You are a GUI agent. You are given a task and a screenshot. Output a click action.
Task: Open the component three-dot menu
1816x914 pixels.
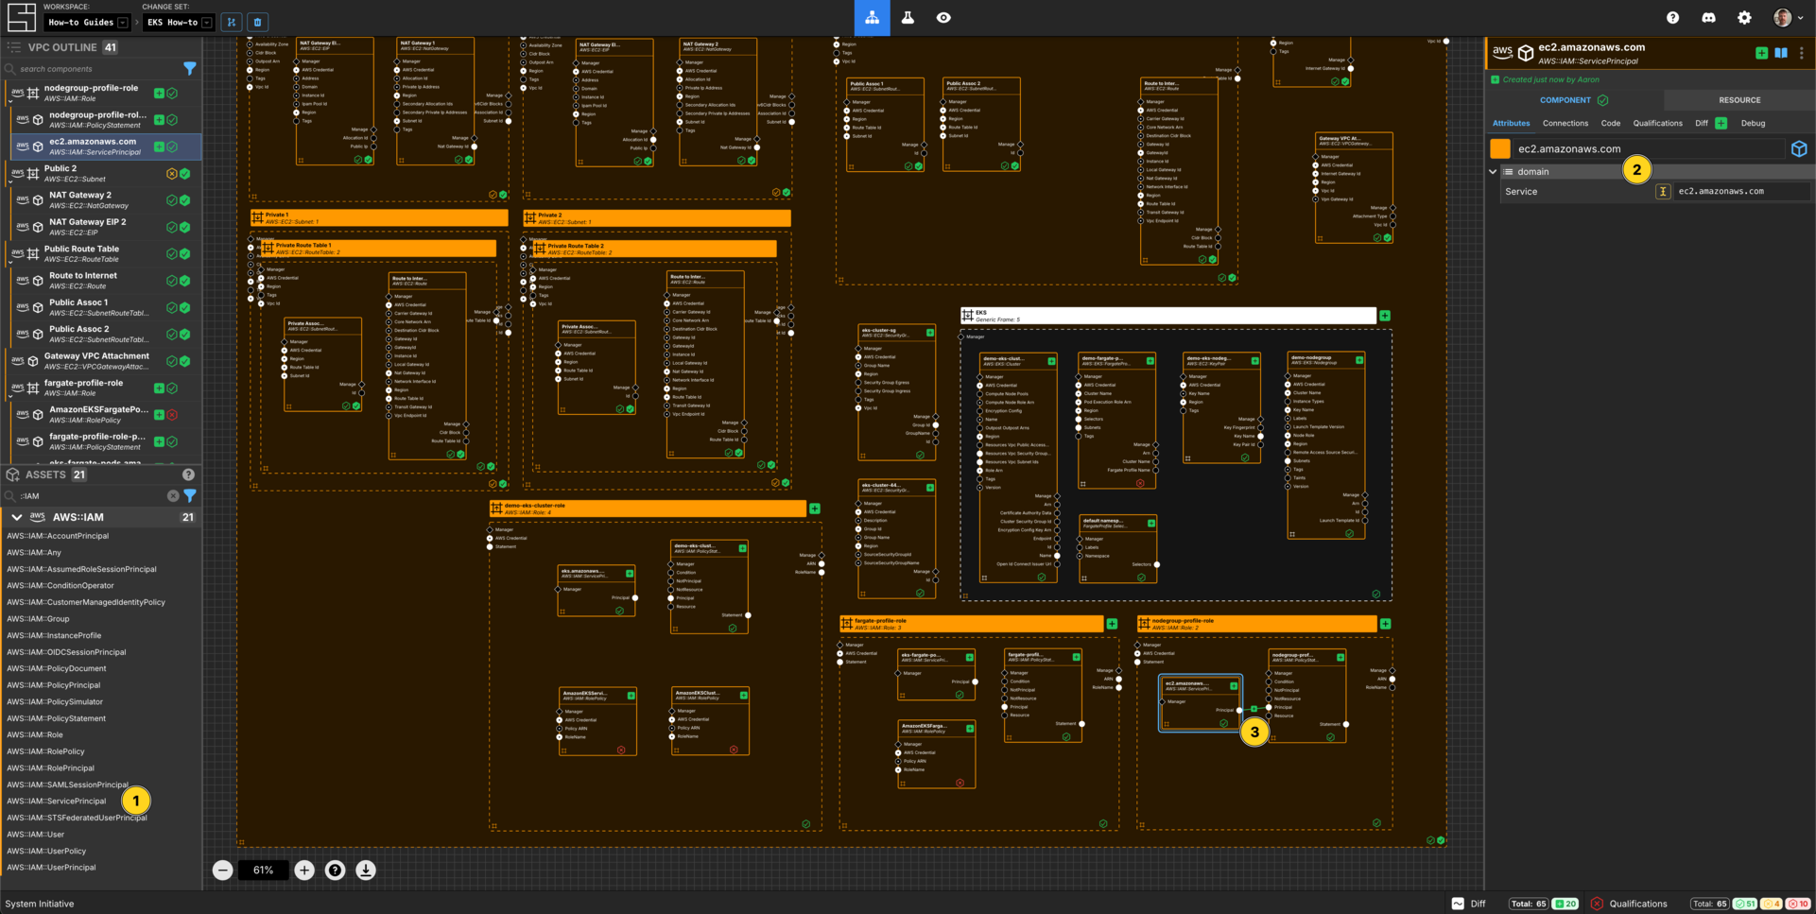click(x=1802, y=54)
